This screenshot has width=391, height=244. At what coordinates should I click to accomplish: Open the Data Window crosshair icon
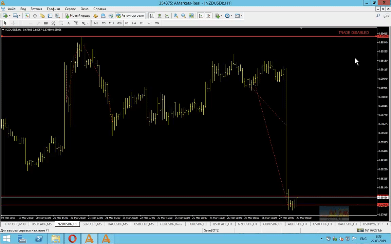[35, 16]
